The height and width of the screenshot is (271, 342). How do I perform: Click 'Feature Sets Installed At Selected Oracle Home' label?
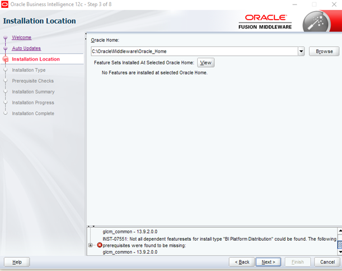click(144, 63)
